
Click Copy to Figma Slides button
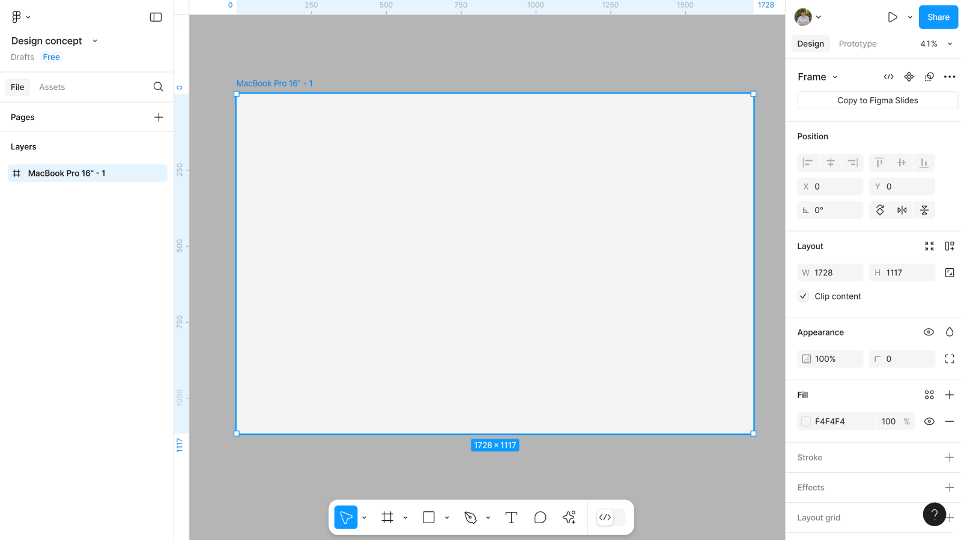877,100
